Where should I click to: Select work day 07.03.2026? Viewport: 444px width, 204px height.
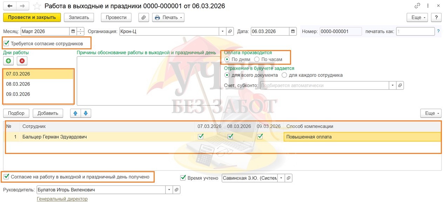[x=38, y=74]
